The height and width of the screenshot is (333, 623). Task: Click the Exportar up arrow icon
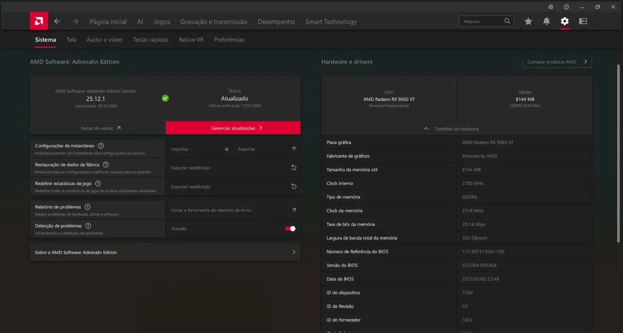point(294,149)
